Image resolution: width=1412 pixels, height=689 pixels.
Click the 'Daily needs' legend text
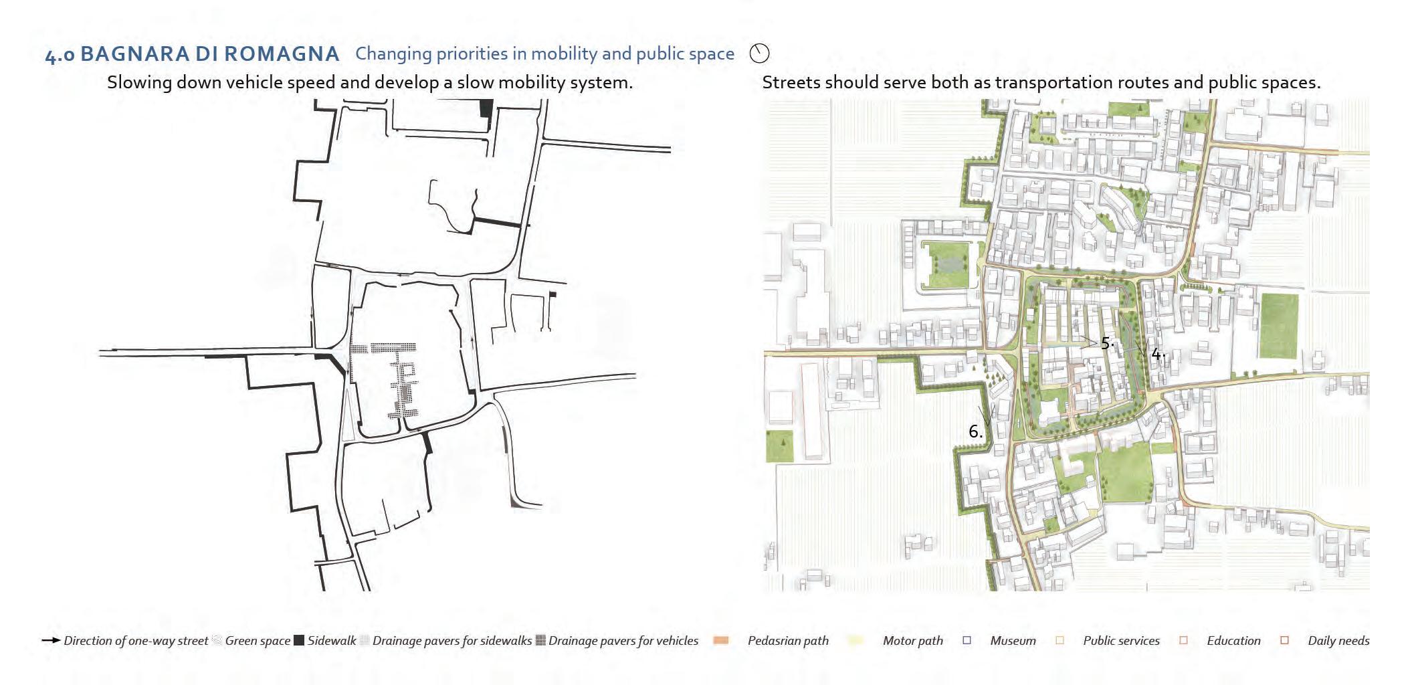[1339, 641]
